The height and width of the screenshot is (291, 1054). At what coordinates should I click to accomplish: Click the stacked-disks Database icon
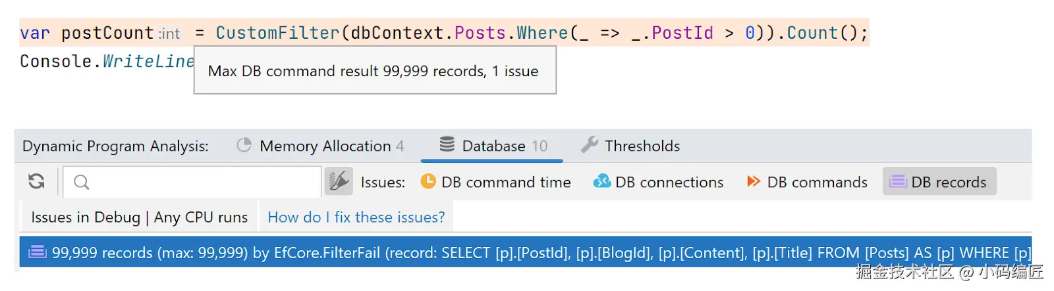(x=447, y=145)
